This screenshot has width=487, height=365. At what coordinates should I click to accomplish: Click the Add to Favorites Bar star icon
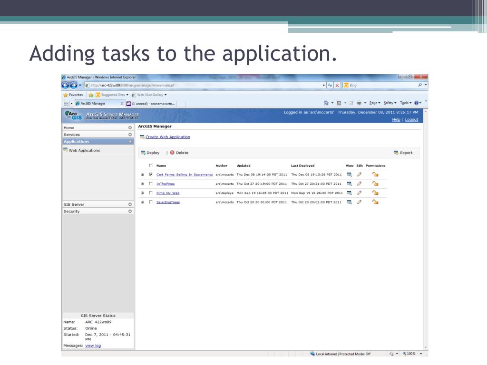pyautogui.click(x=91, y=95)
